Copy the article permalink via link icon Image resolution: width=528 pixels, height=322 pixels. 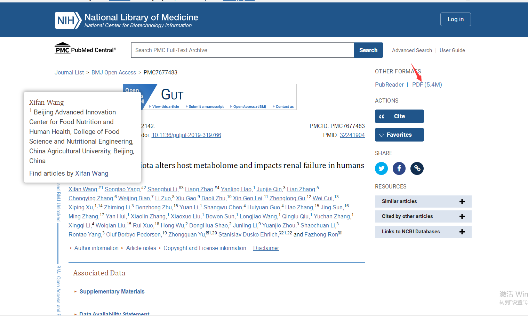point(417,168)
